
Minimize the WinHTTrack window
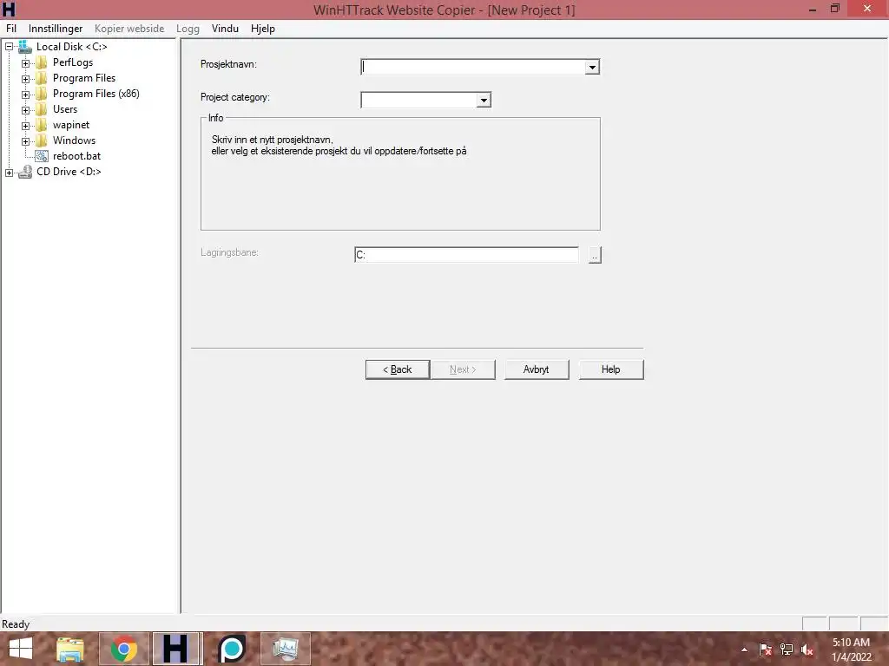(813, 9)
